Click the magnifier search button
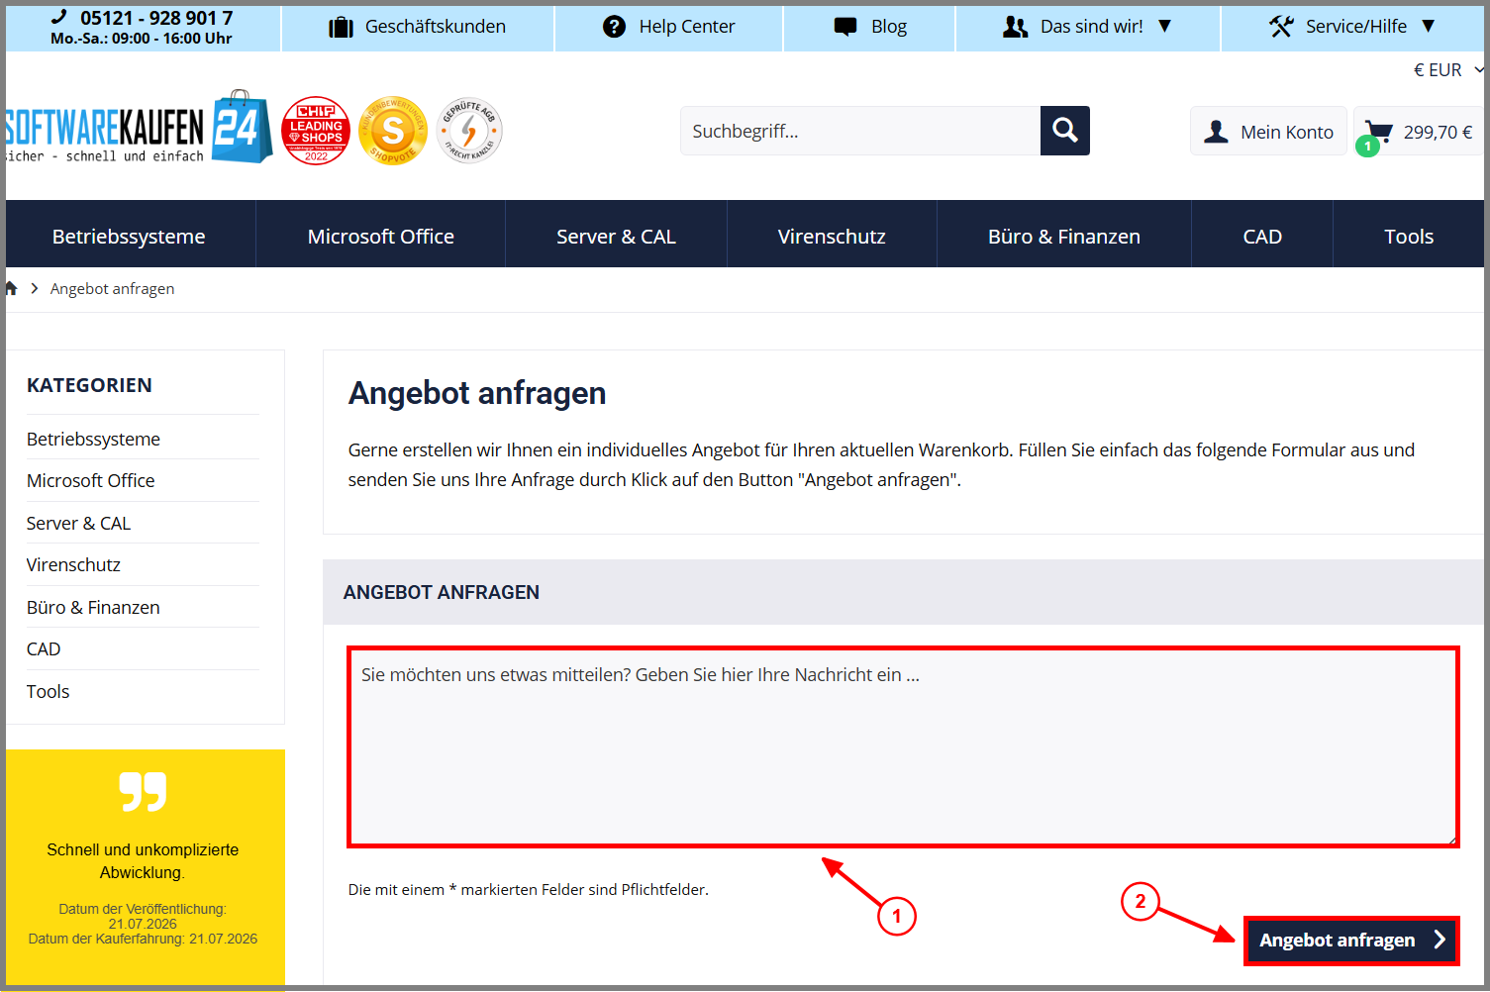The width and height of the screenshot is (1490, 992). pyautogui.click(x=1065, y=131)
